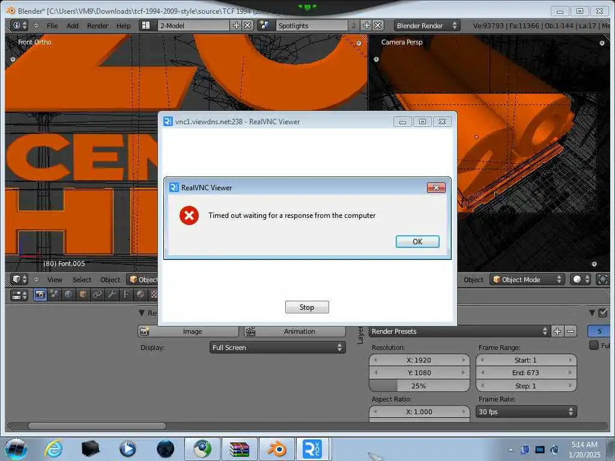Open Internet Explorer from the taskbar
Viewport: 615px width, 461px height.
(x=53, y=449)
